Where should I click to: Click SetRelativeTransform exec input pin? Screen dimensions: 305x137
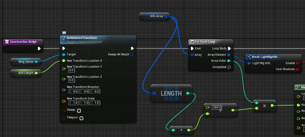click(x=64, y=48)
